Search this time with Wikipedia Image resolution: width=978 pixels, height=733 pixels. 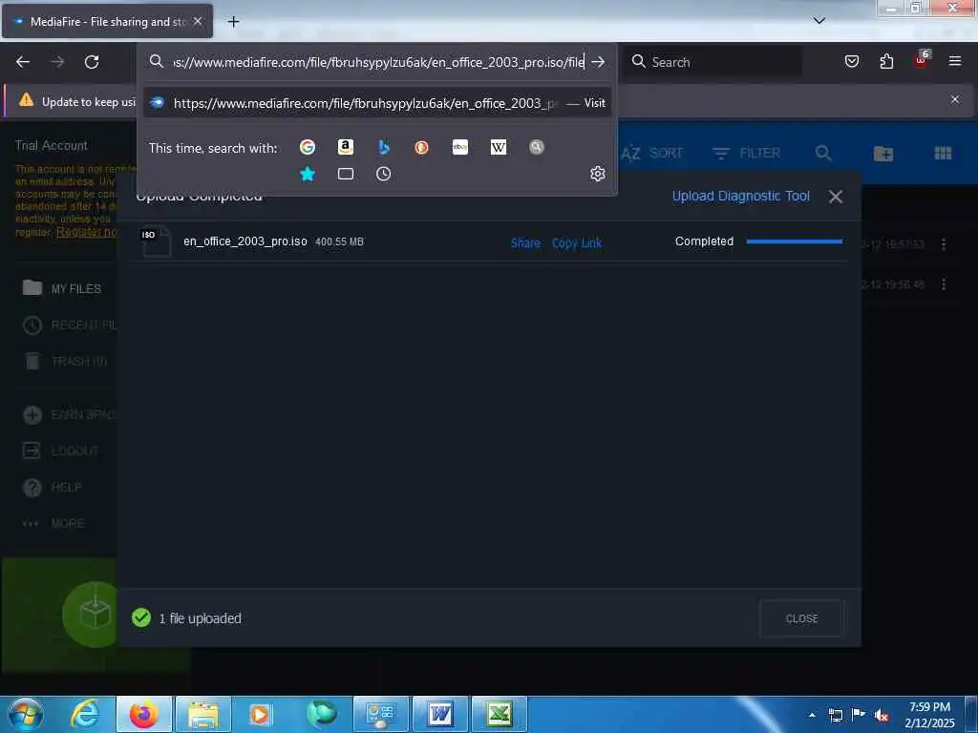[x=499, y=147]
